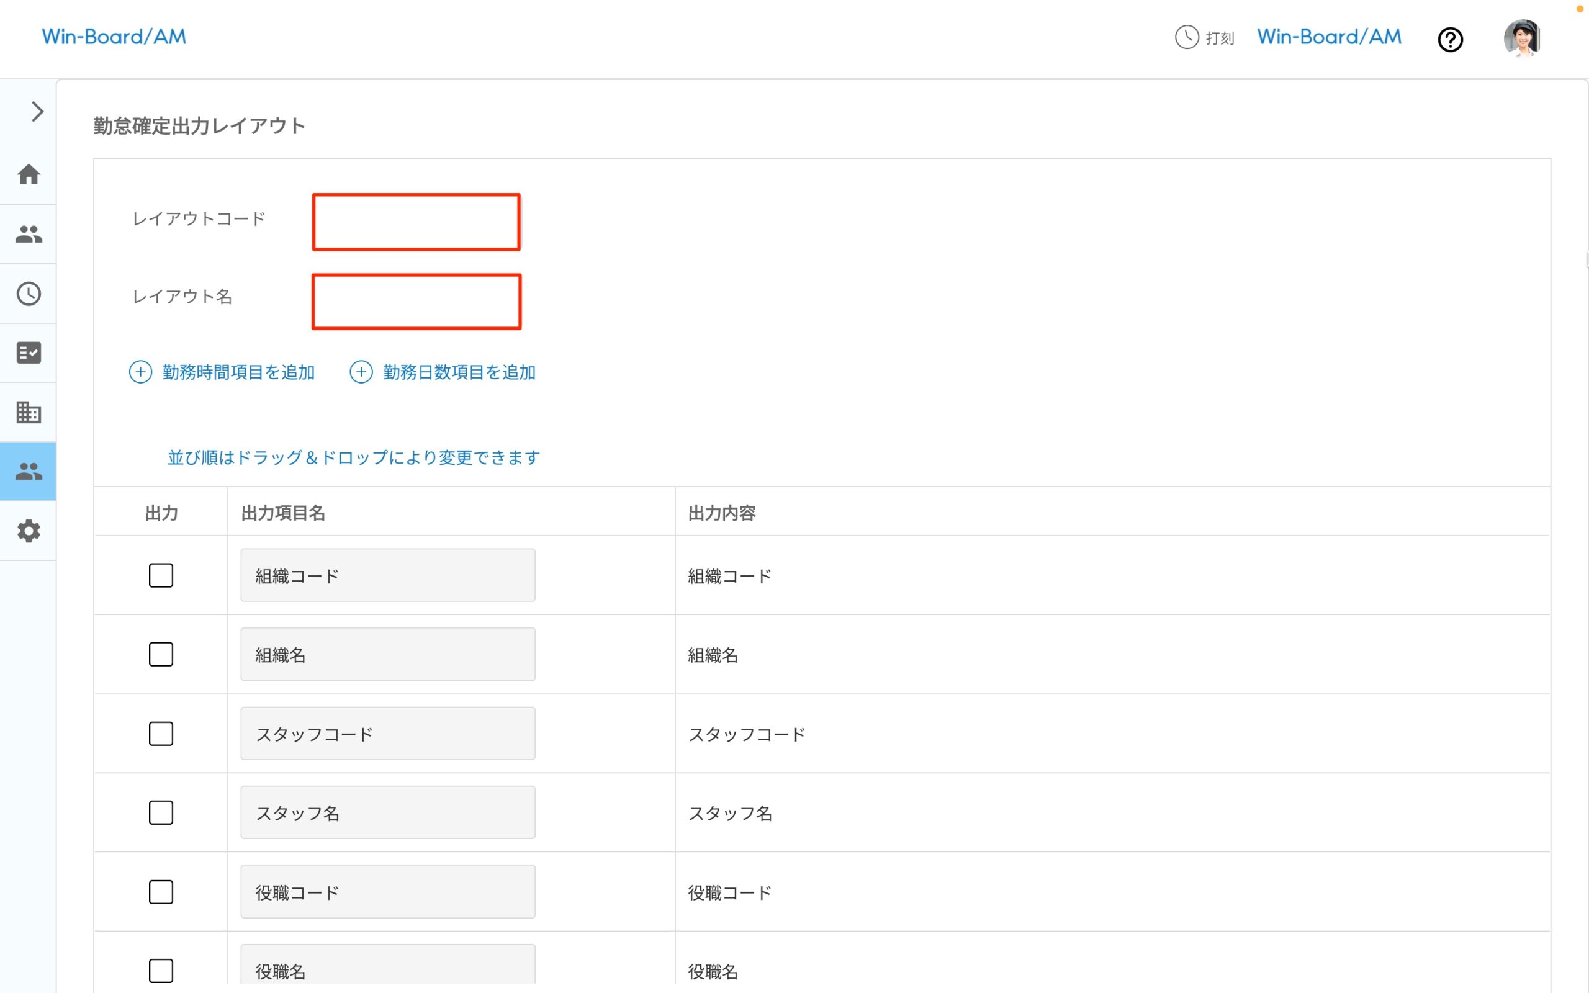Viewport: 1589px width, 993px height.
Task: Click the Win-Board/AM logo
Action: tap(114, 36)
